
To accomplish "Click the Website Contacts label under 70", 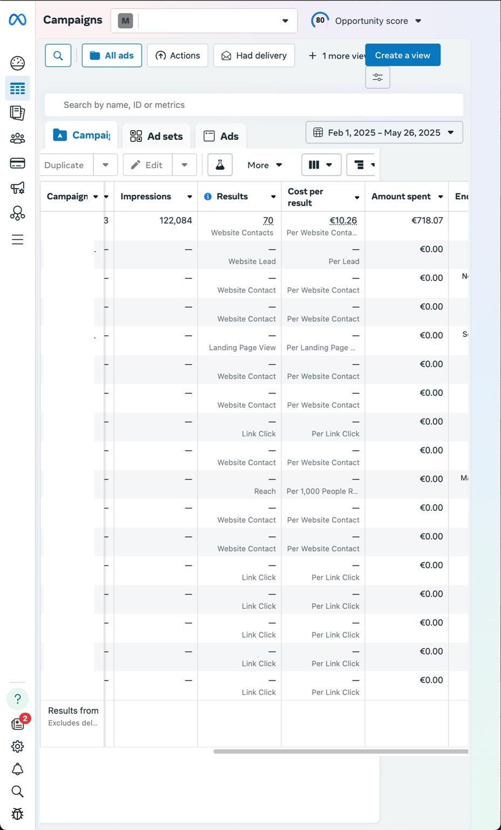I will [x=242, y=233].
